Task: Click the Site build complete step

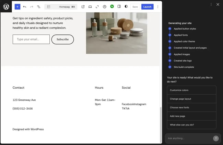Action: [x=184, y=67]
